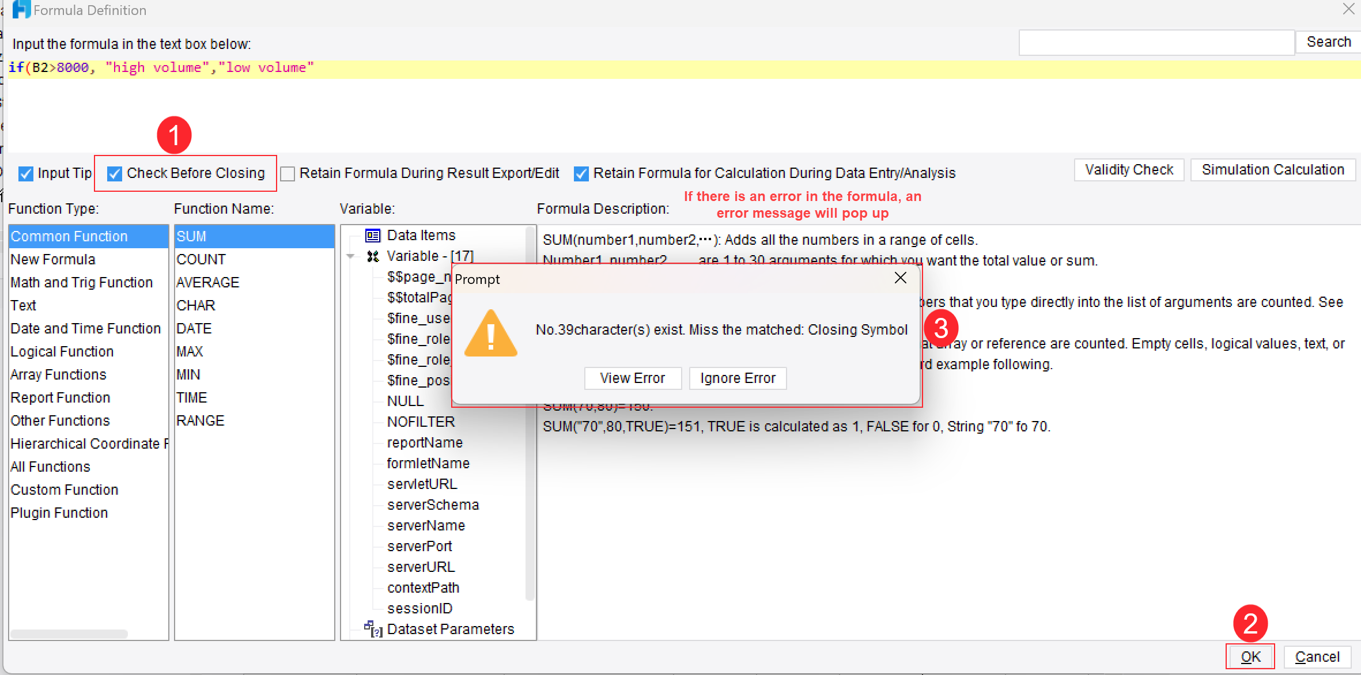Click the Formula Definition app icon

point(21,10)
